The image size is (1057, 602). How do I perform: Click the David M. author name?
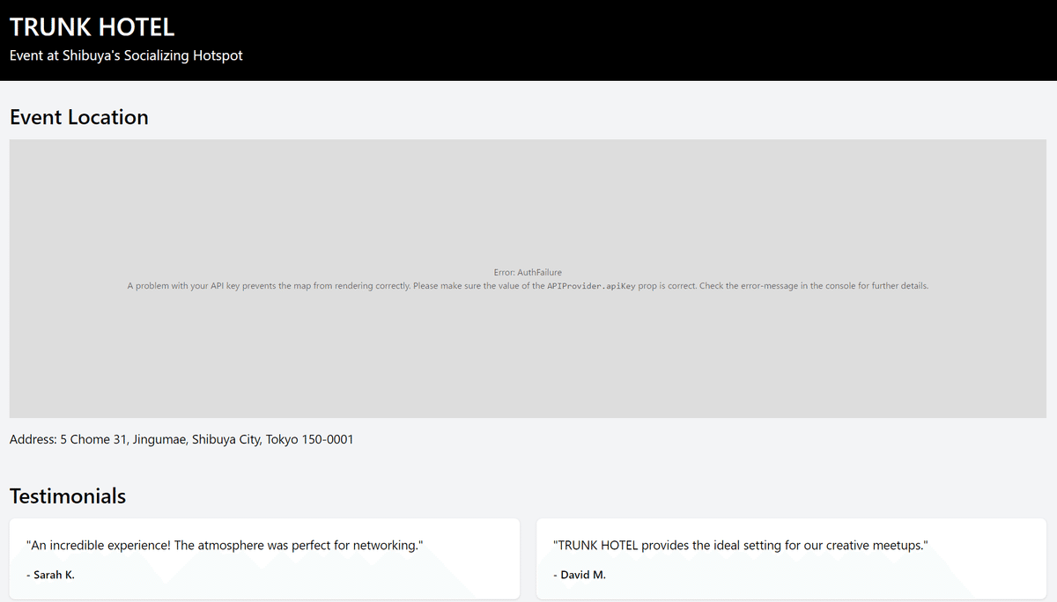pyautogui.click(x=580, y=575)
